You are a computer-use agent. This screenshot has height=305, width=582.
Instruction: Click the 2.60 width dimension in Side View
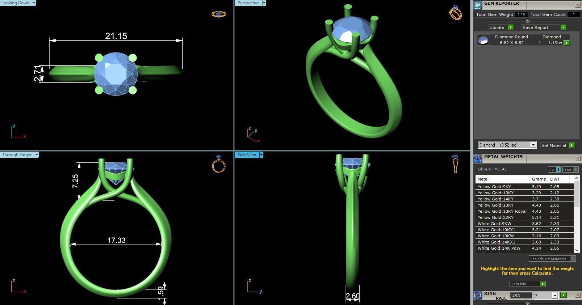point(352,296)
